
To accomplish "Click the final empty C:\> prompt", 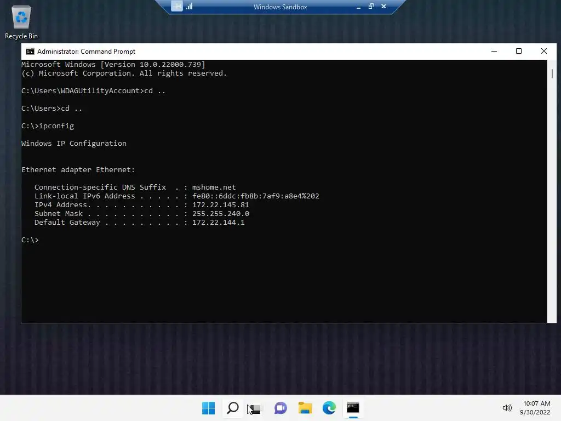I will (x=30, y=240).
